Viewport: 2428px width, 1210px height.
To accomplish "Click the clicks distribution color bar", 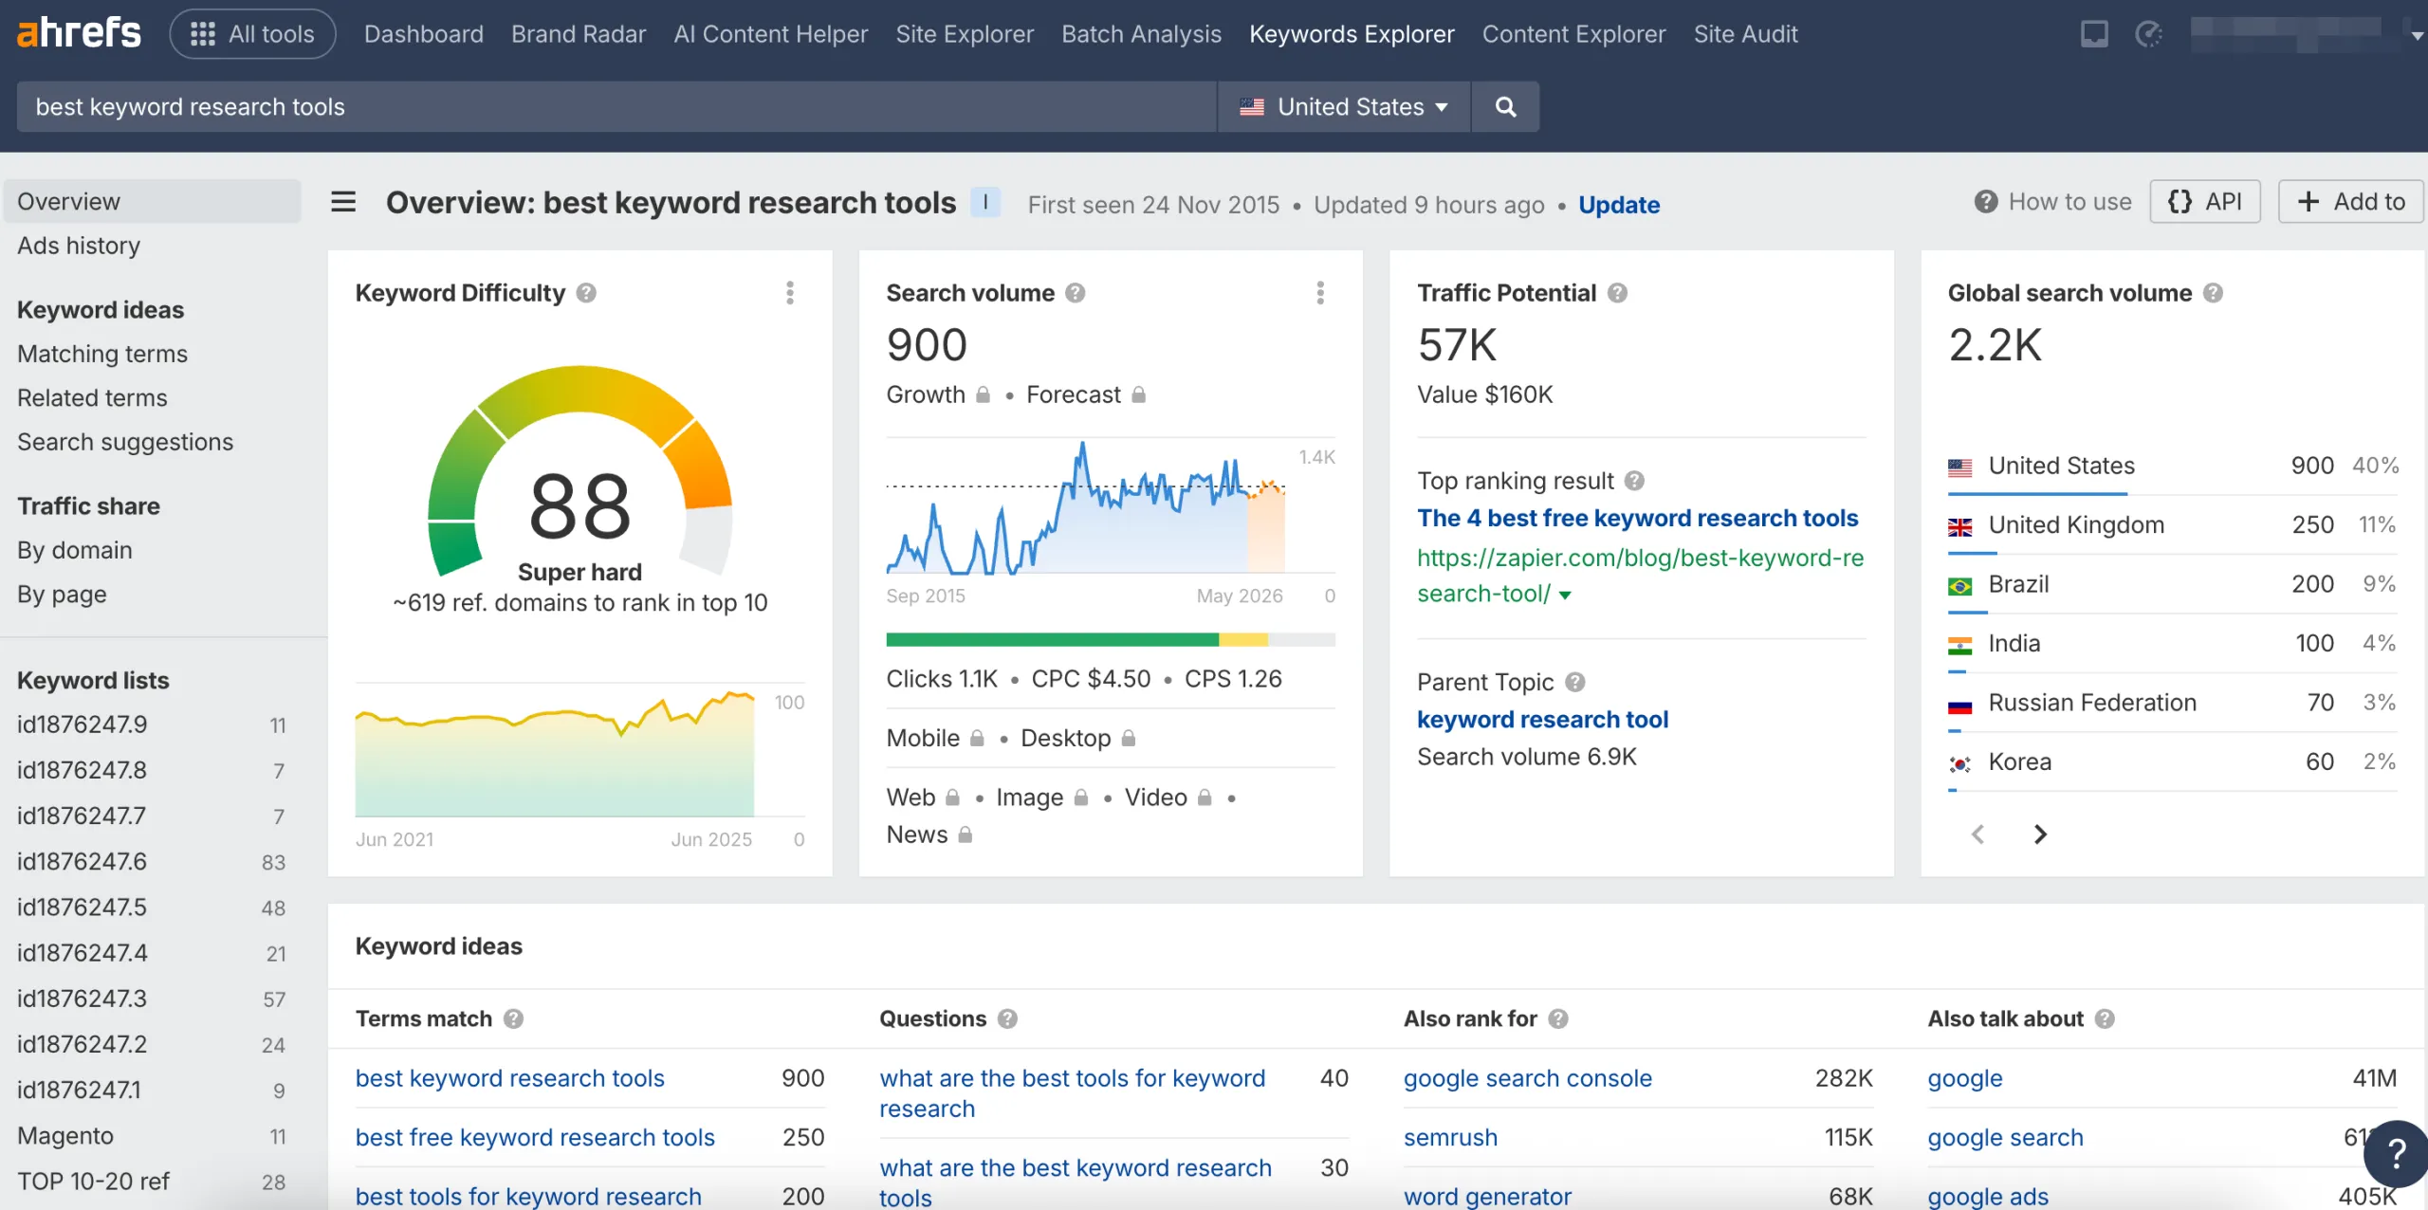I will pyautogui.click(x=1110, y=640).
